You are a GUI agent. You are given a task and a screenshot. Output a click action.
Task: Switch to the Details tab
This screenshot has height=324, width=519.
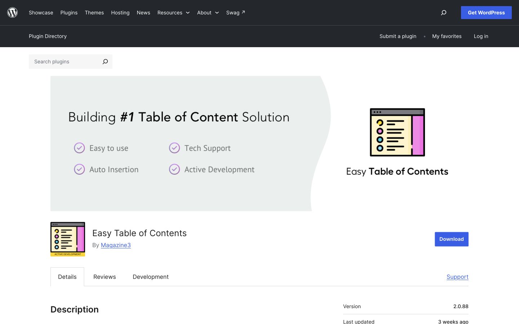(x=67, y=277)
